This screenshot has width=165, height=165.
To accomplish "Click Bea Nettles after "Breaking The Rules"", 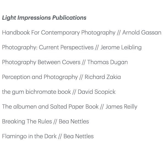I will click(x=74, y=121).
